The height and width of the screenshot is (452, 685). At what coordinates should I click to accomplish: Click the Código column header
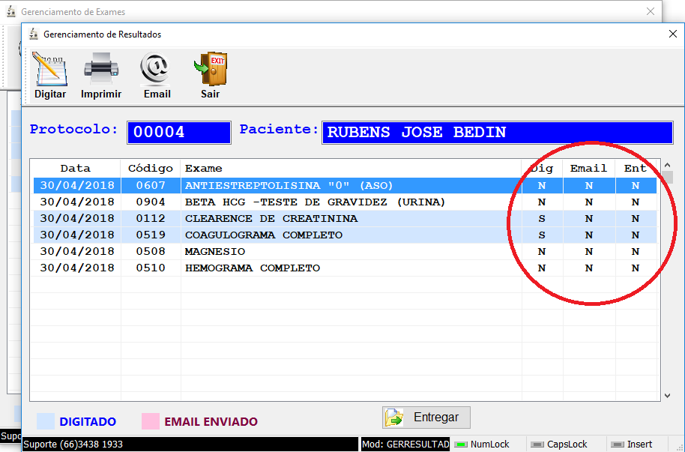[x=151, y=169]
